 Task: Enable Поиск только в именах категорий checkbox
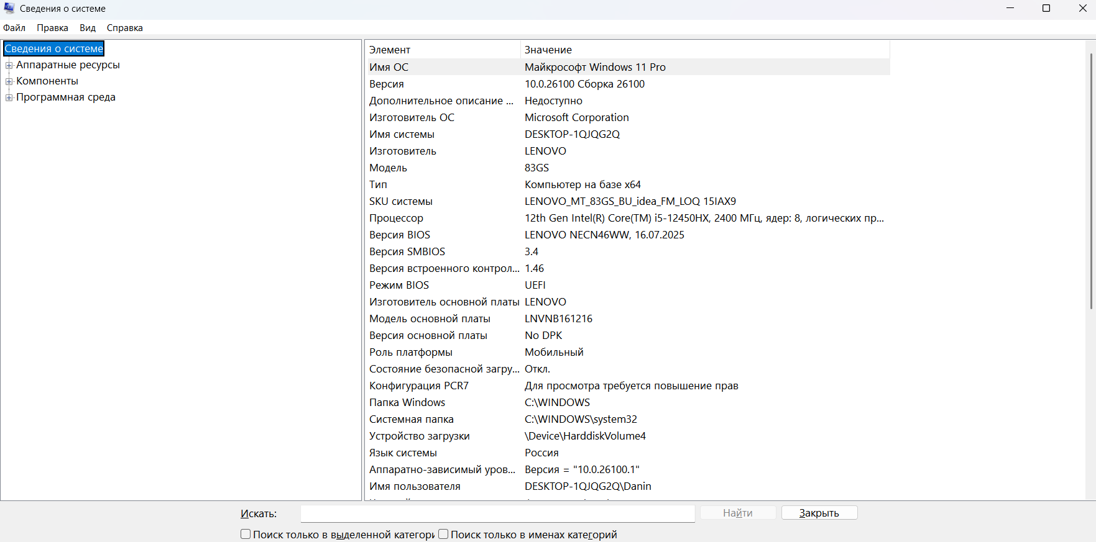pos(443,534)
